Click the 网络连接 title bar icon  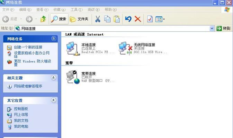(x=2, y=2)
